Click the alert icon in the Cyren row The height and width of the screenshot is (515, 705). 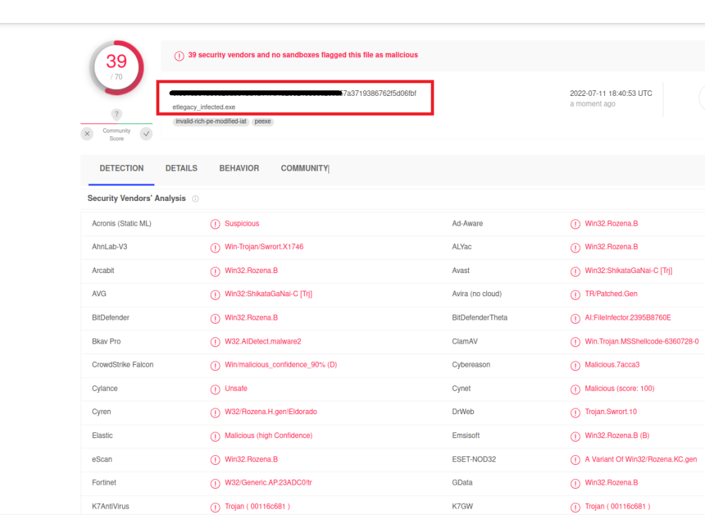[x=215, y=413]
